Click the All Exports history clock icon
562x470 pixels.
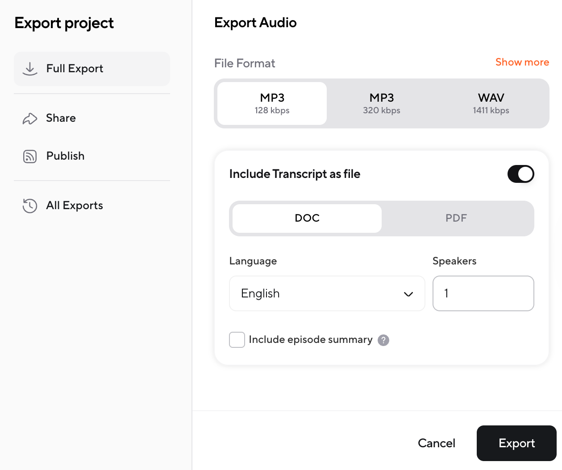[30, 206]
